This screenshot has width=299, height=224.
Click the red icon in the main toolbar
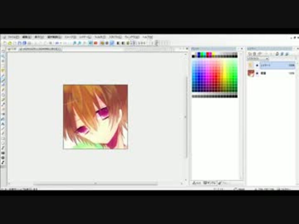(x=96, y=43)
